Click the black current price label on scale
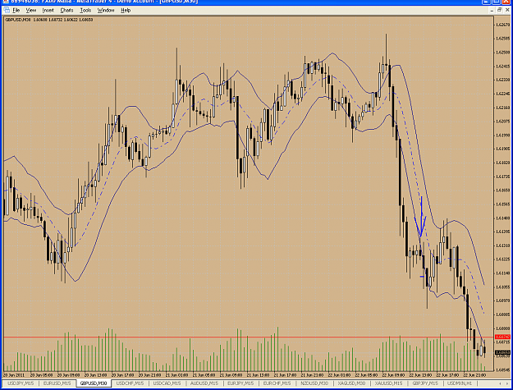Viewport: 513px width, 390px height. coord(502,352)
